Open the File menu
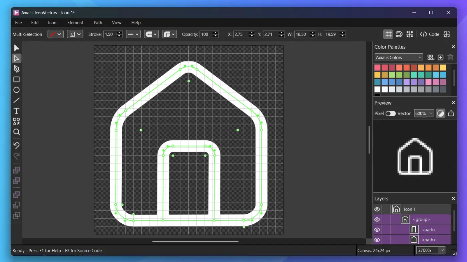The height and width of the screenshot is (262, 467). pos(18,23)
